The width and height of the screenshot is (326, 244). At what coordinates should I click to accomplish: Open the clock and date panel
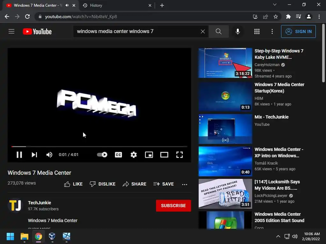click(311, 236)
